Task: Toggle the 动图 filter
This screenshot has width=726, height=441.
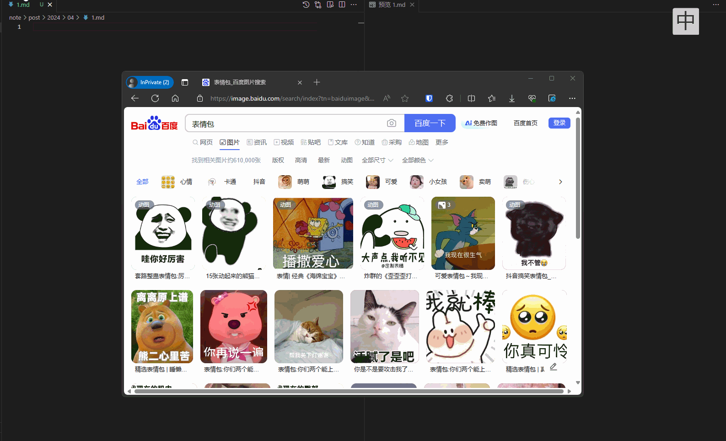Action: click(x=346, y=160)
